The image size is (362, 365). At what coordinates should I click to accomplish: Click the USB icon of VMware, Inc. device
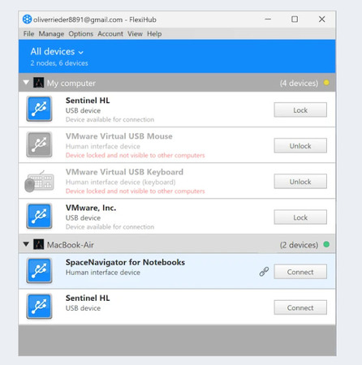39,216
